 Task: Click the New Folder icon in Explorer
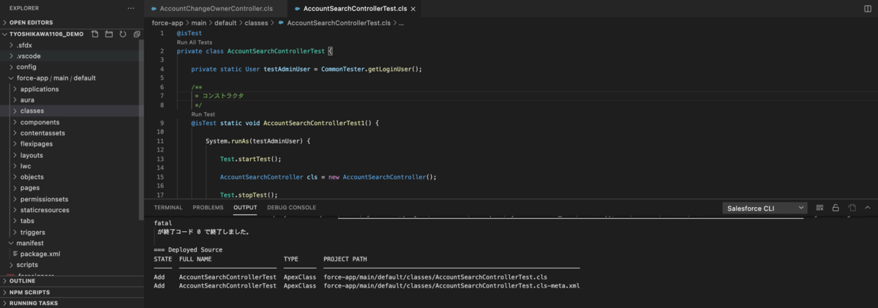109,34
